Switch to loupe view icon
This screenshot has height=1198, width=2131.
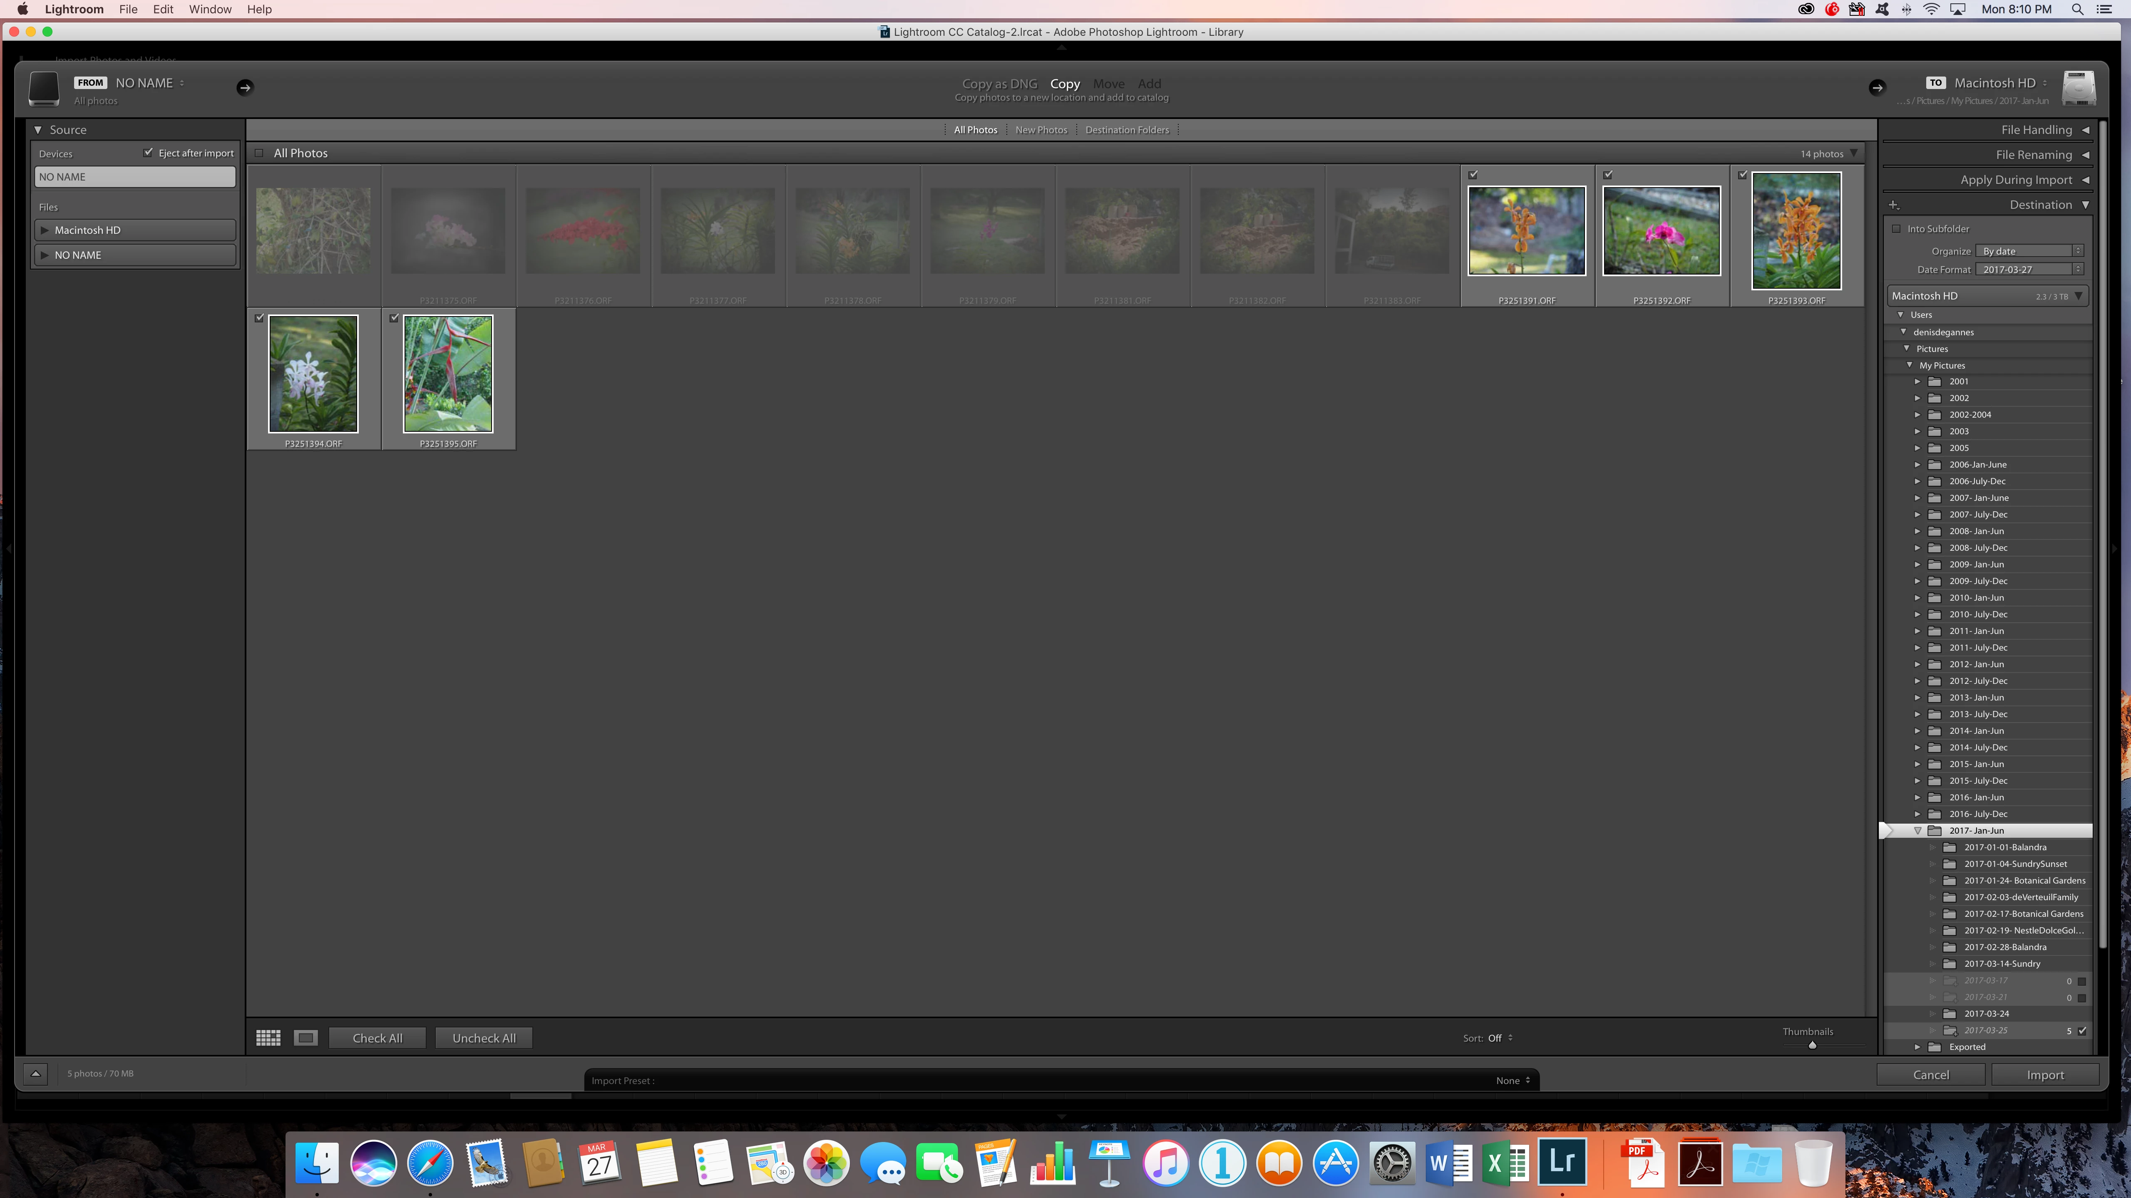305,1037
